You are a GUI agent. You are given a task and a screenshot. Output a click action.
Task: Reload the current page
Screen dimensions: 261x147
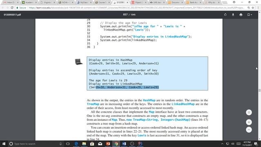pyautogui.click(x=12, y=8)
